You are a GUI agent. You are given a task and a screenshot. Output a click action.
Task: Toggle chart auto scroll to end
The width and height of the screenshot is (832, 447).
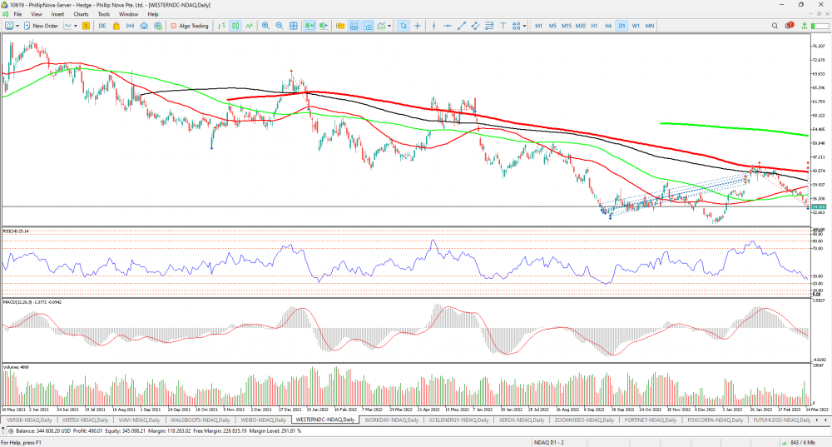tap(309, 26)
